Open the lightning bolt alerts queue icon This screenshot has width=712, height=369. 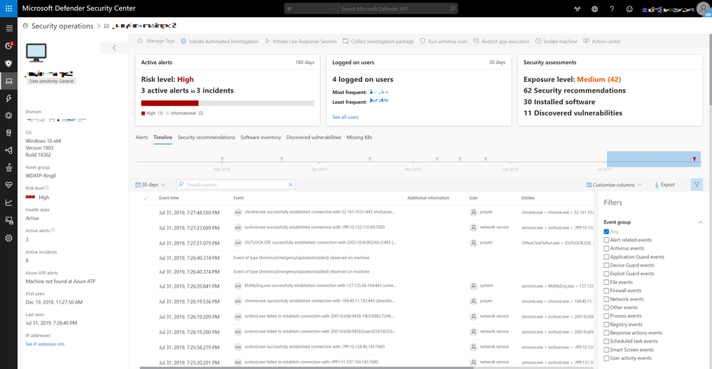click(9, 98)
